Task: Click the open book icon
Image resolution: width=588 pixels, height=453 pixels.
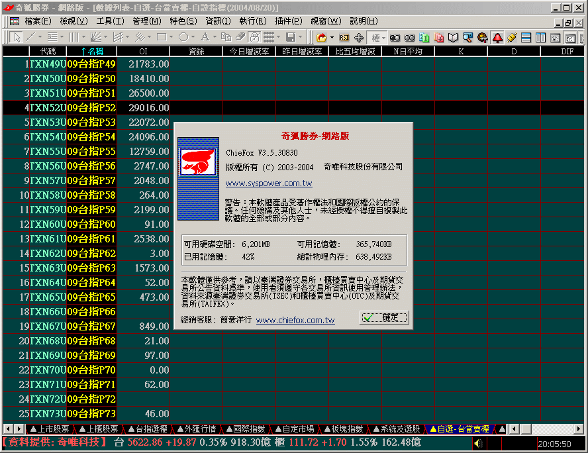Action: click(x=454, y=37)
